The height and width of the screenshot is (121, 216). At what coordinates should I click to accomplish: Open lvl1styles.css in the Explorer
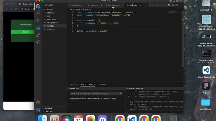click(x=53, y=23)
